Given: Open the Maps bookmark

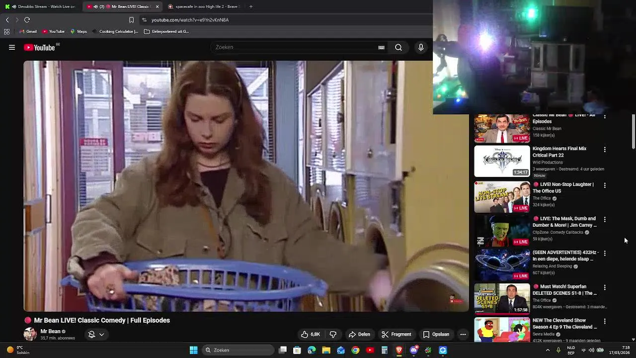Looking at the screenshot, I should [79, 31].
